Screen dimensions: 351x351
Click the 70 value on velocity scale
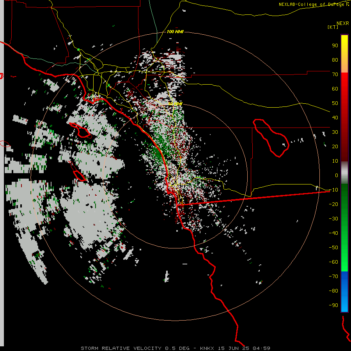coord(335,74)
